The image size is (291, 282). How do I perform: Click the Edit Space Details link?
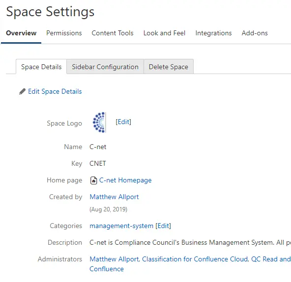click(x=55, y=92)
